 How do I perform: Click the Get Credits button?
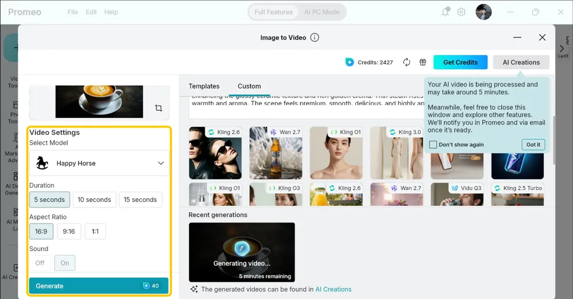point(461,62)
